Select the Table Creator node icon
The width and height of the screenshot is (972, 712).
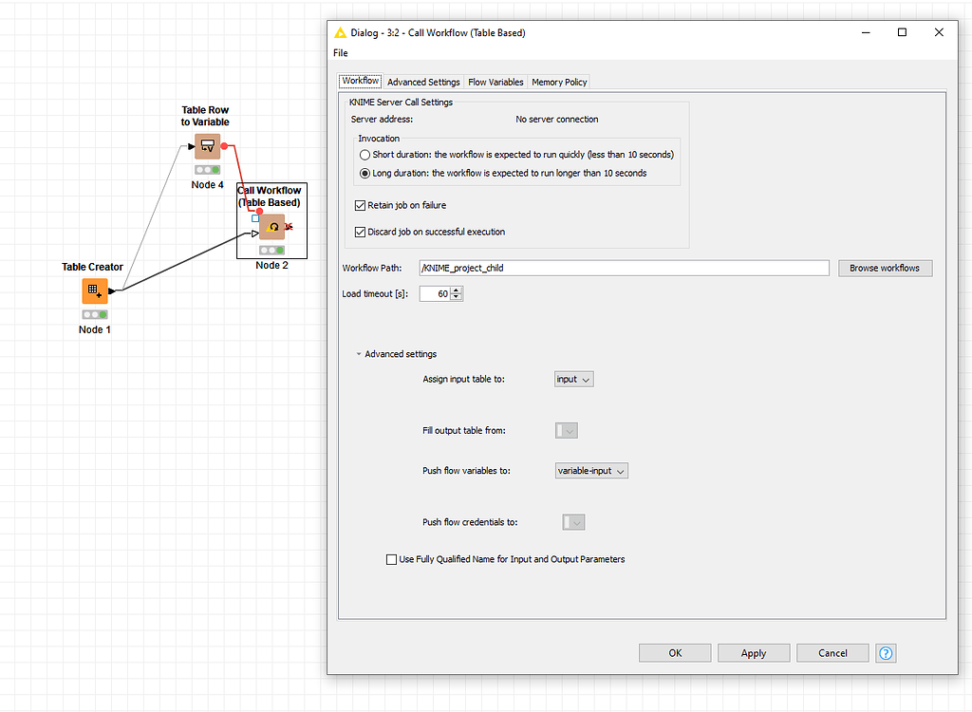(x=94, y=291)
